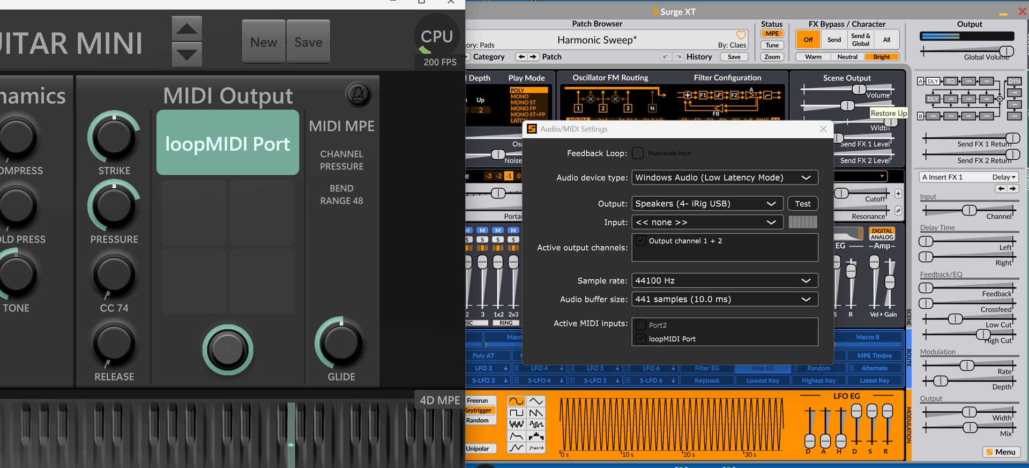Open the Audio device type dropdown
Image resolution: width=1029 pixels, height=468 pixels.
coord(725,177)
